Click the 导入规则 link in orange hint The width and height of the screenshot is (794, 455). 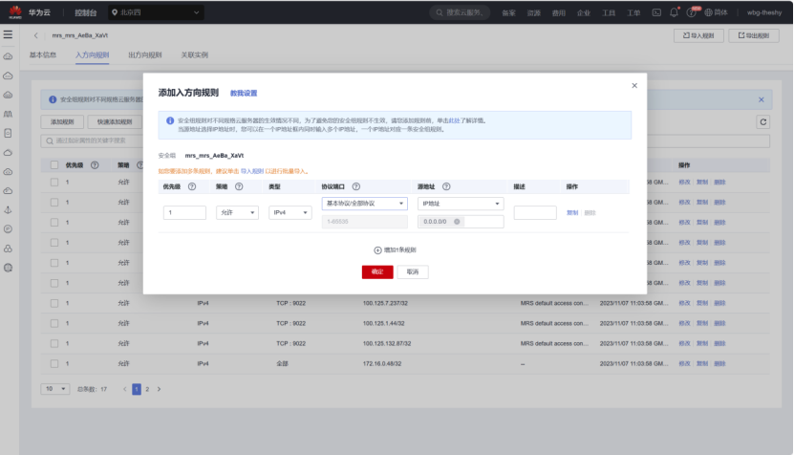pyautogui.click(x=252, y=171)
